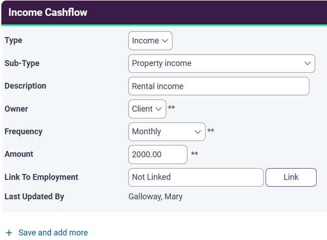Click the Save and add more link
Viewport: 327px width, 240px height.
53,232
